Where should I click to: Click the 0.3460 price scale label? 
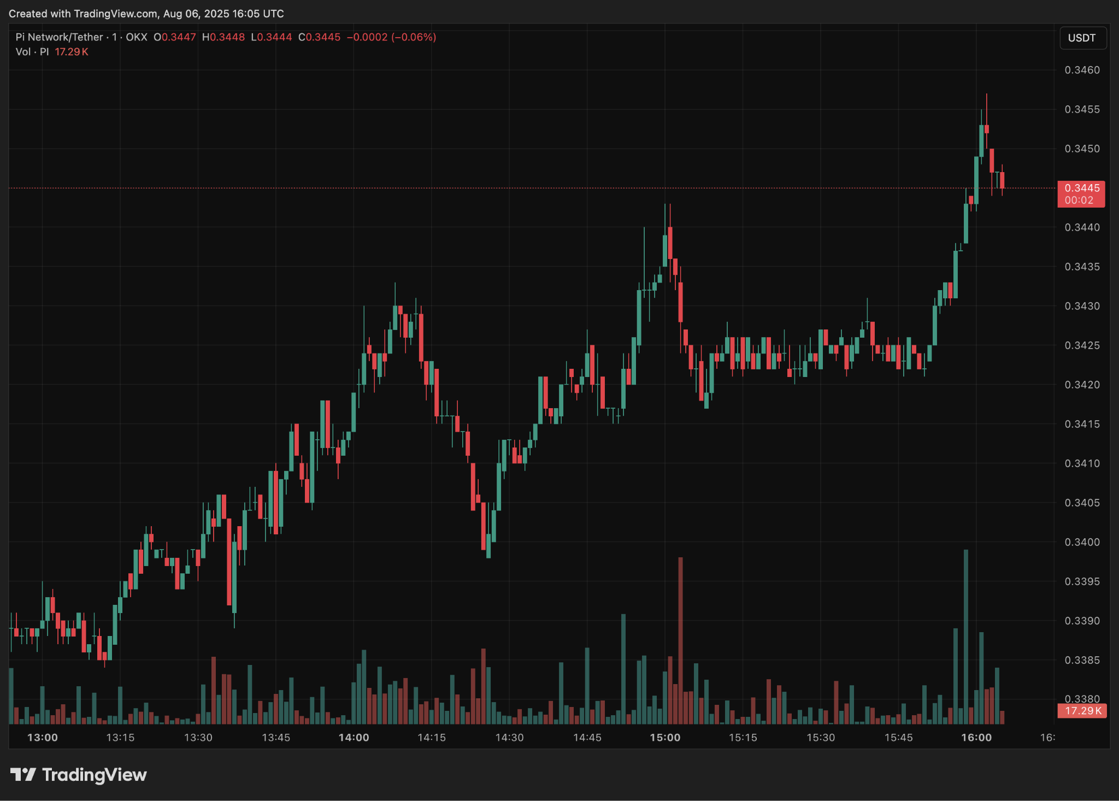pyautogui.click(x=1082, y=70)
